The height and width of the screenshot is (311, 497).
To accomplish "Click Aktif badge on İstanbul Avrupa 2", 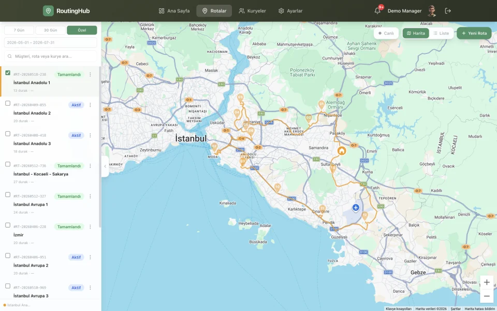I will [76, 258].
